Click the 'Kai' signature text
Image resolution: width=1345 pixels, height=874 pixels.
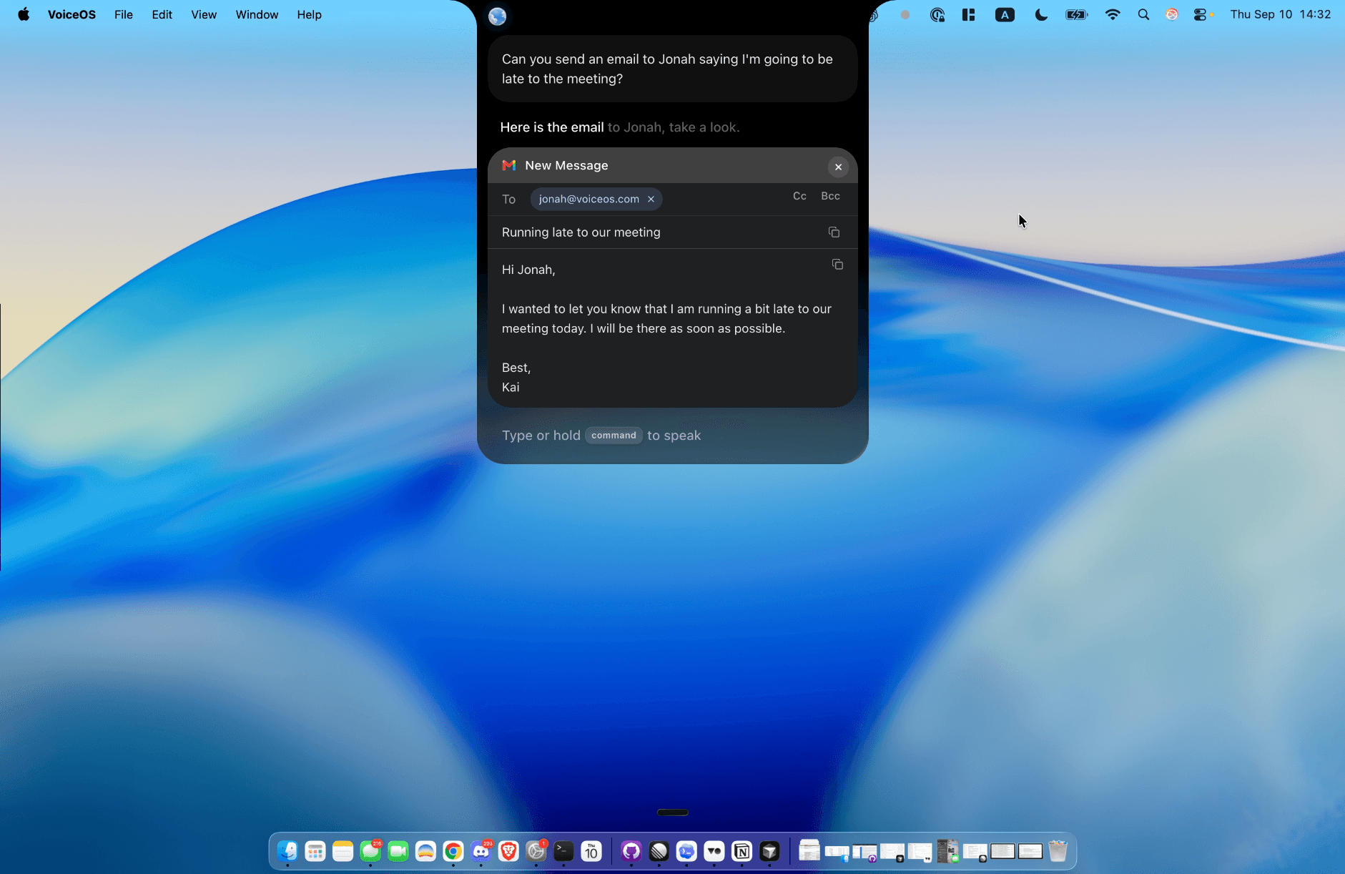point(511,387)
